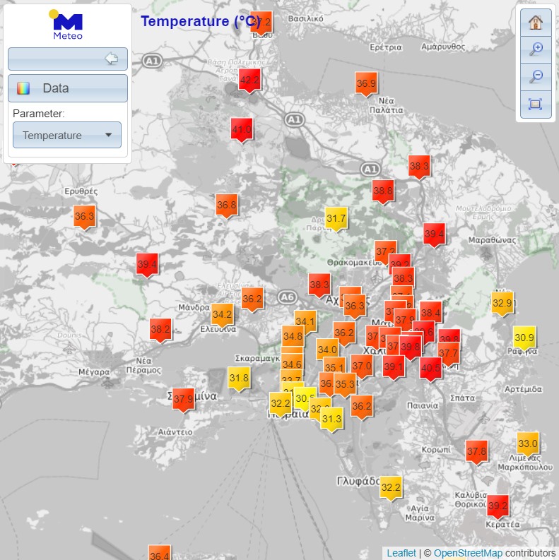This screenshot has height=560, width=559.
Task: Collapse side panel with left arrow
Action: click(x=68, y=59)
